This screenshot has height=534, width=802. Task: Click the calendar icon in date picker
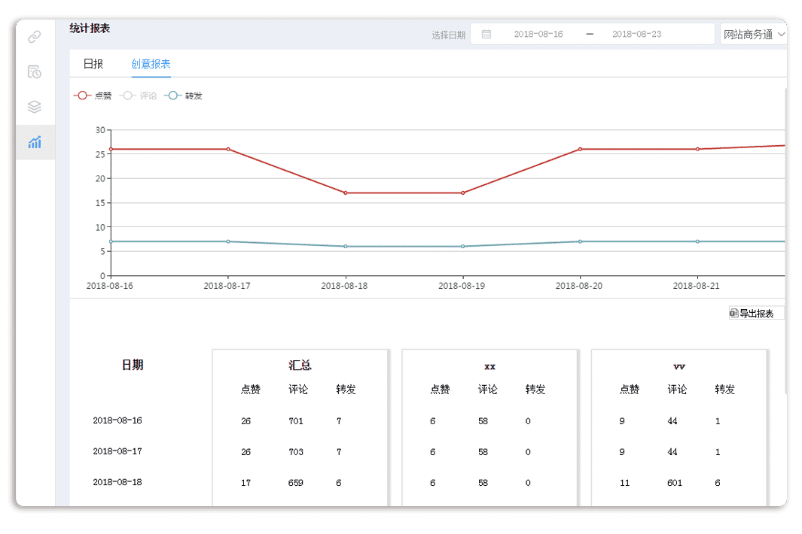[486, 34]
